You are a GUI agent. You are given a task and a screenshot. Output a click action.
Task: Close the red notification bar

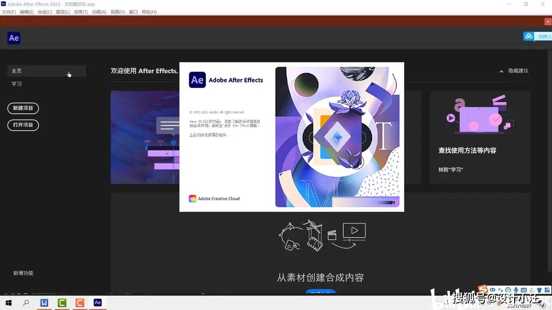[548, 22]
